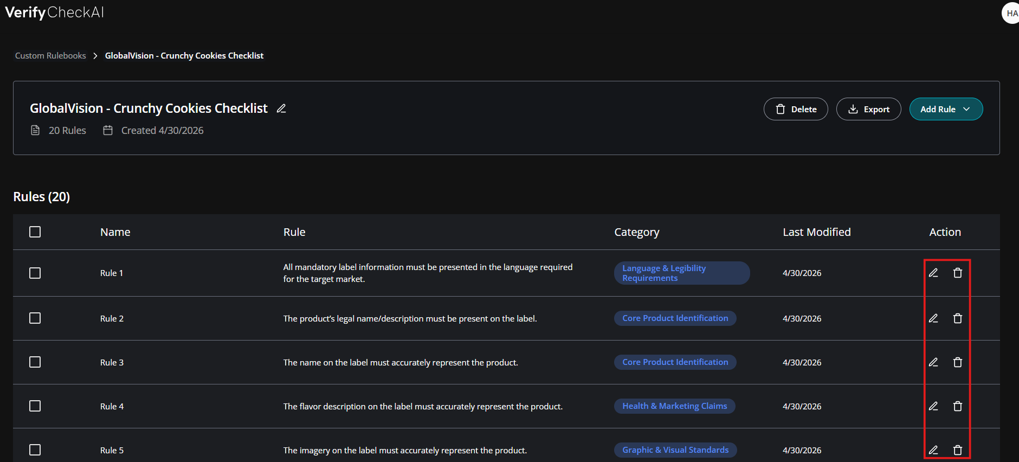Click the 'Rules (20)' section heading
Viewport: 1019px width, 462px height.
click(42, 197)
